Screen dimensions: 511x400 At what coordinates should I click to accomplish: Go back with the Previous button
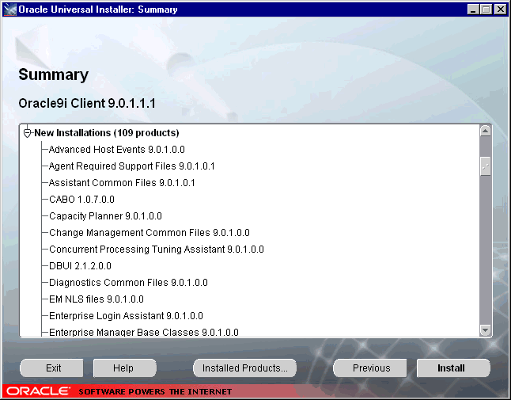(x=370, y=368)
